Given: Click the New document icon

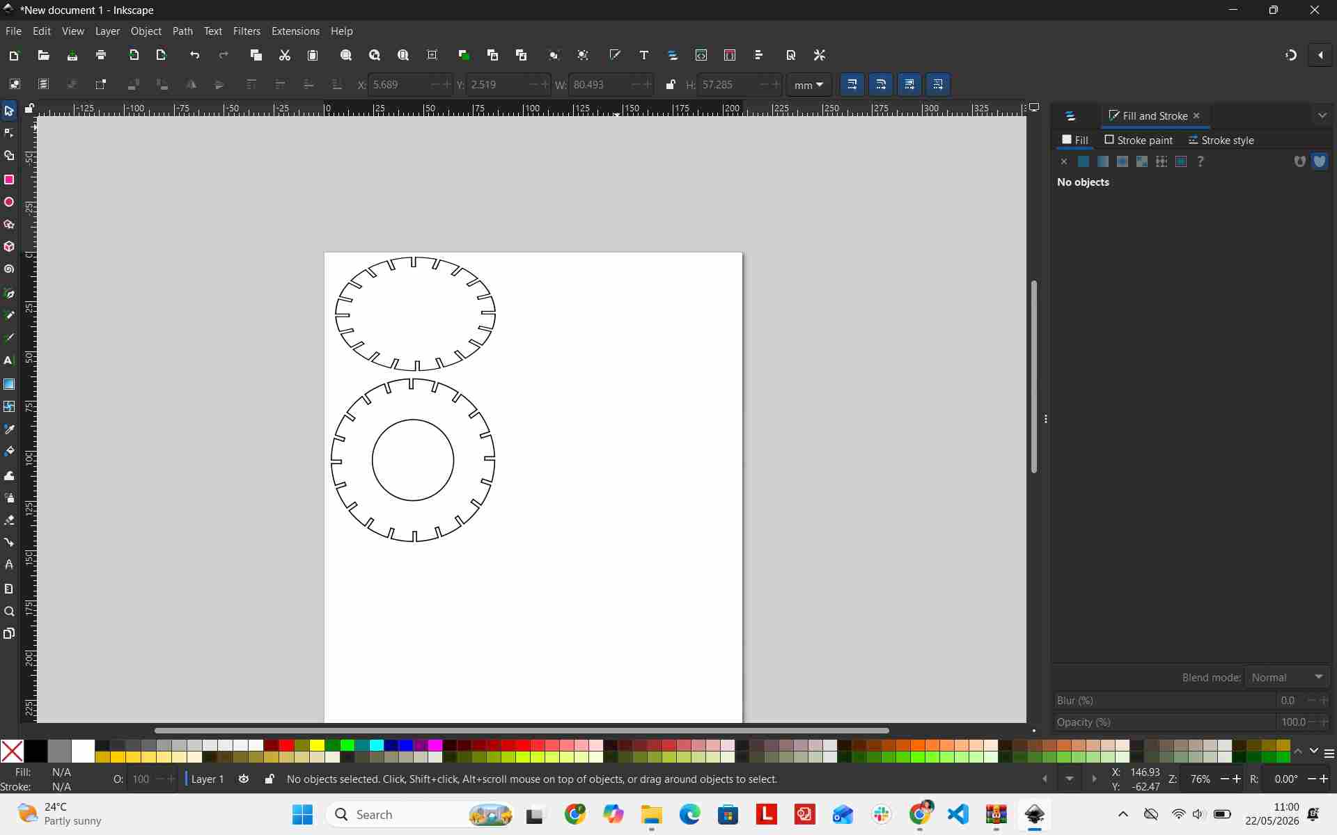Looking at the screenshot, I should tap(13, 55).
